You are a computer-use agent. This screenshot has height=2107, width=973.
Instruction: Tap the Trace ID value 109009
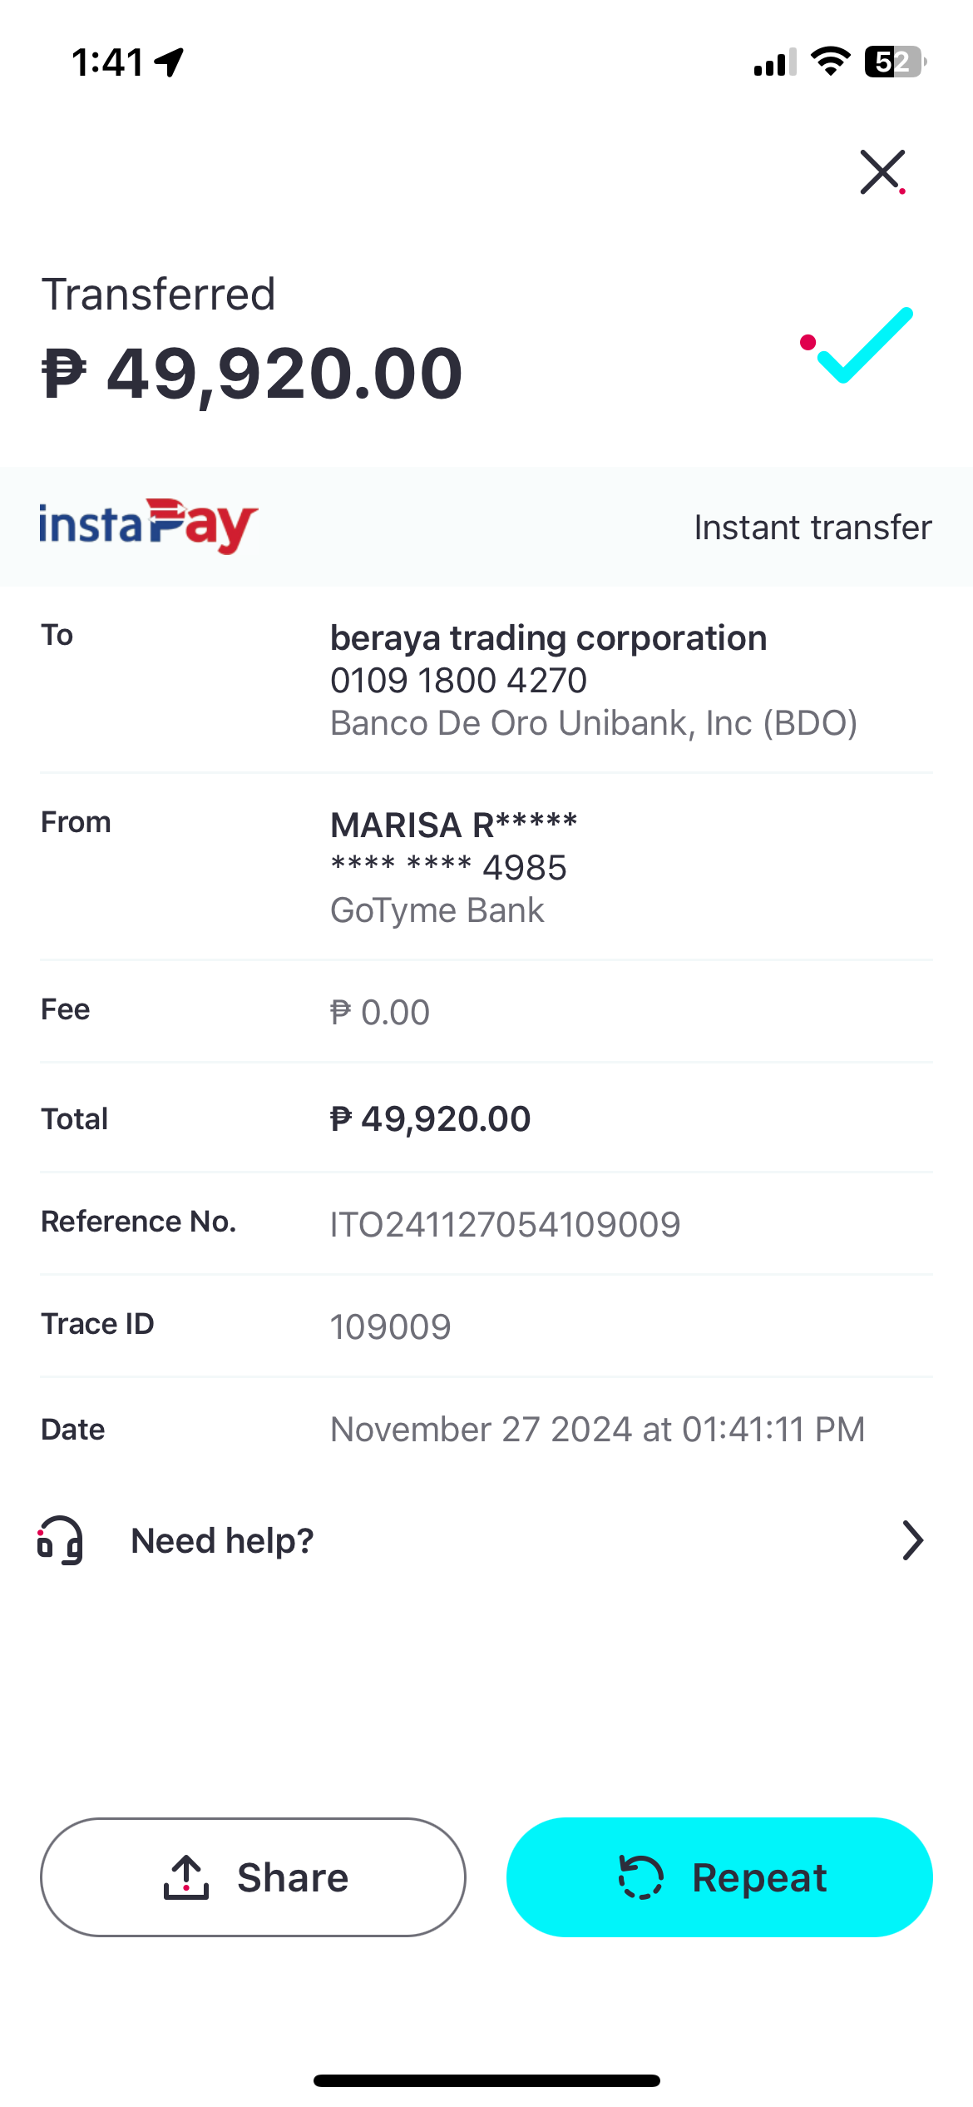pyautogui.click(x=390, y=1326)
